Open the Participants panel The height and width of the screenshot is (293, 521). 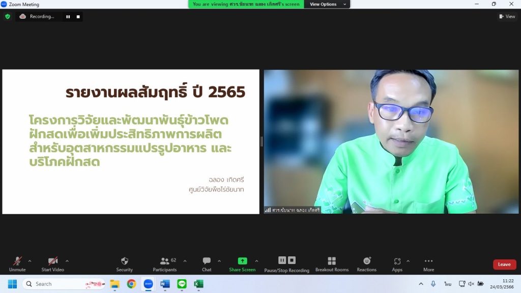pos(164,264)
